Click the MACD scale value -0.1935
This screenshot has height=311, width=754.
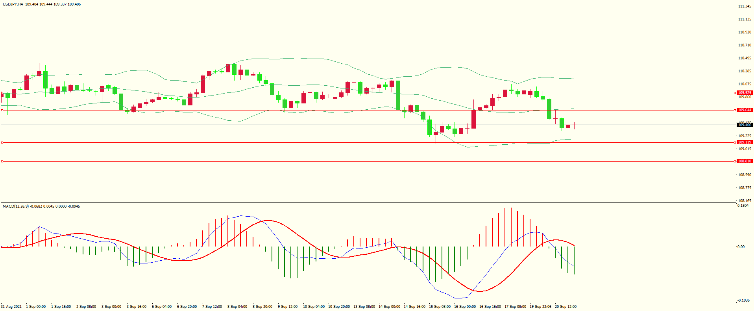[x=744, y=300]
